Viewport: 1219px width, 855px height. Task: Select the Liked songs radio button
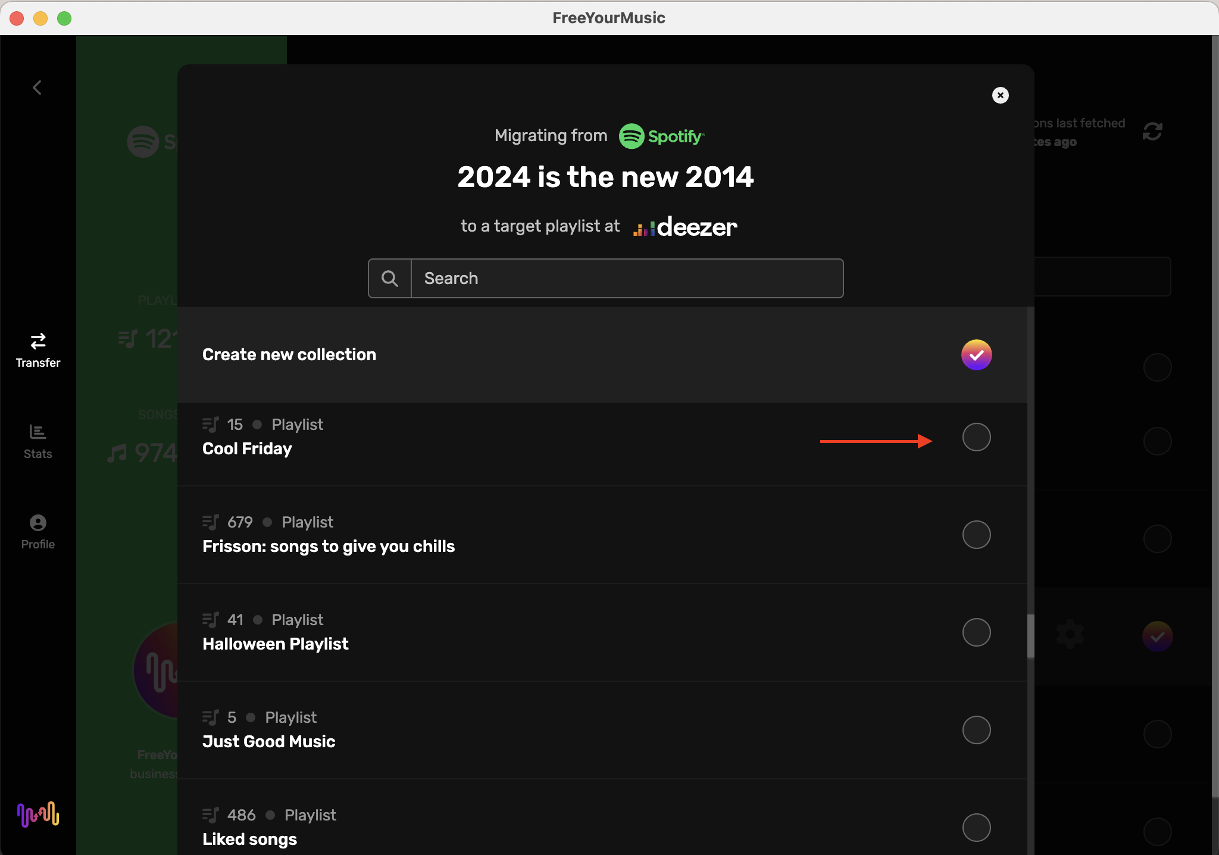tap(976, 828)
